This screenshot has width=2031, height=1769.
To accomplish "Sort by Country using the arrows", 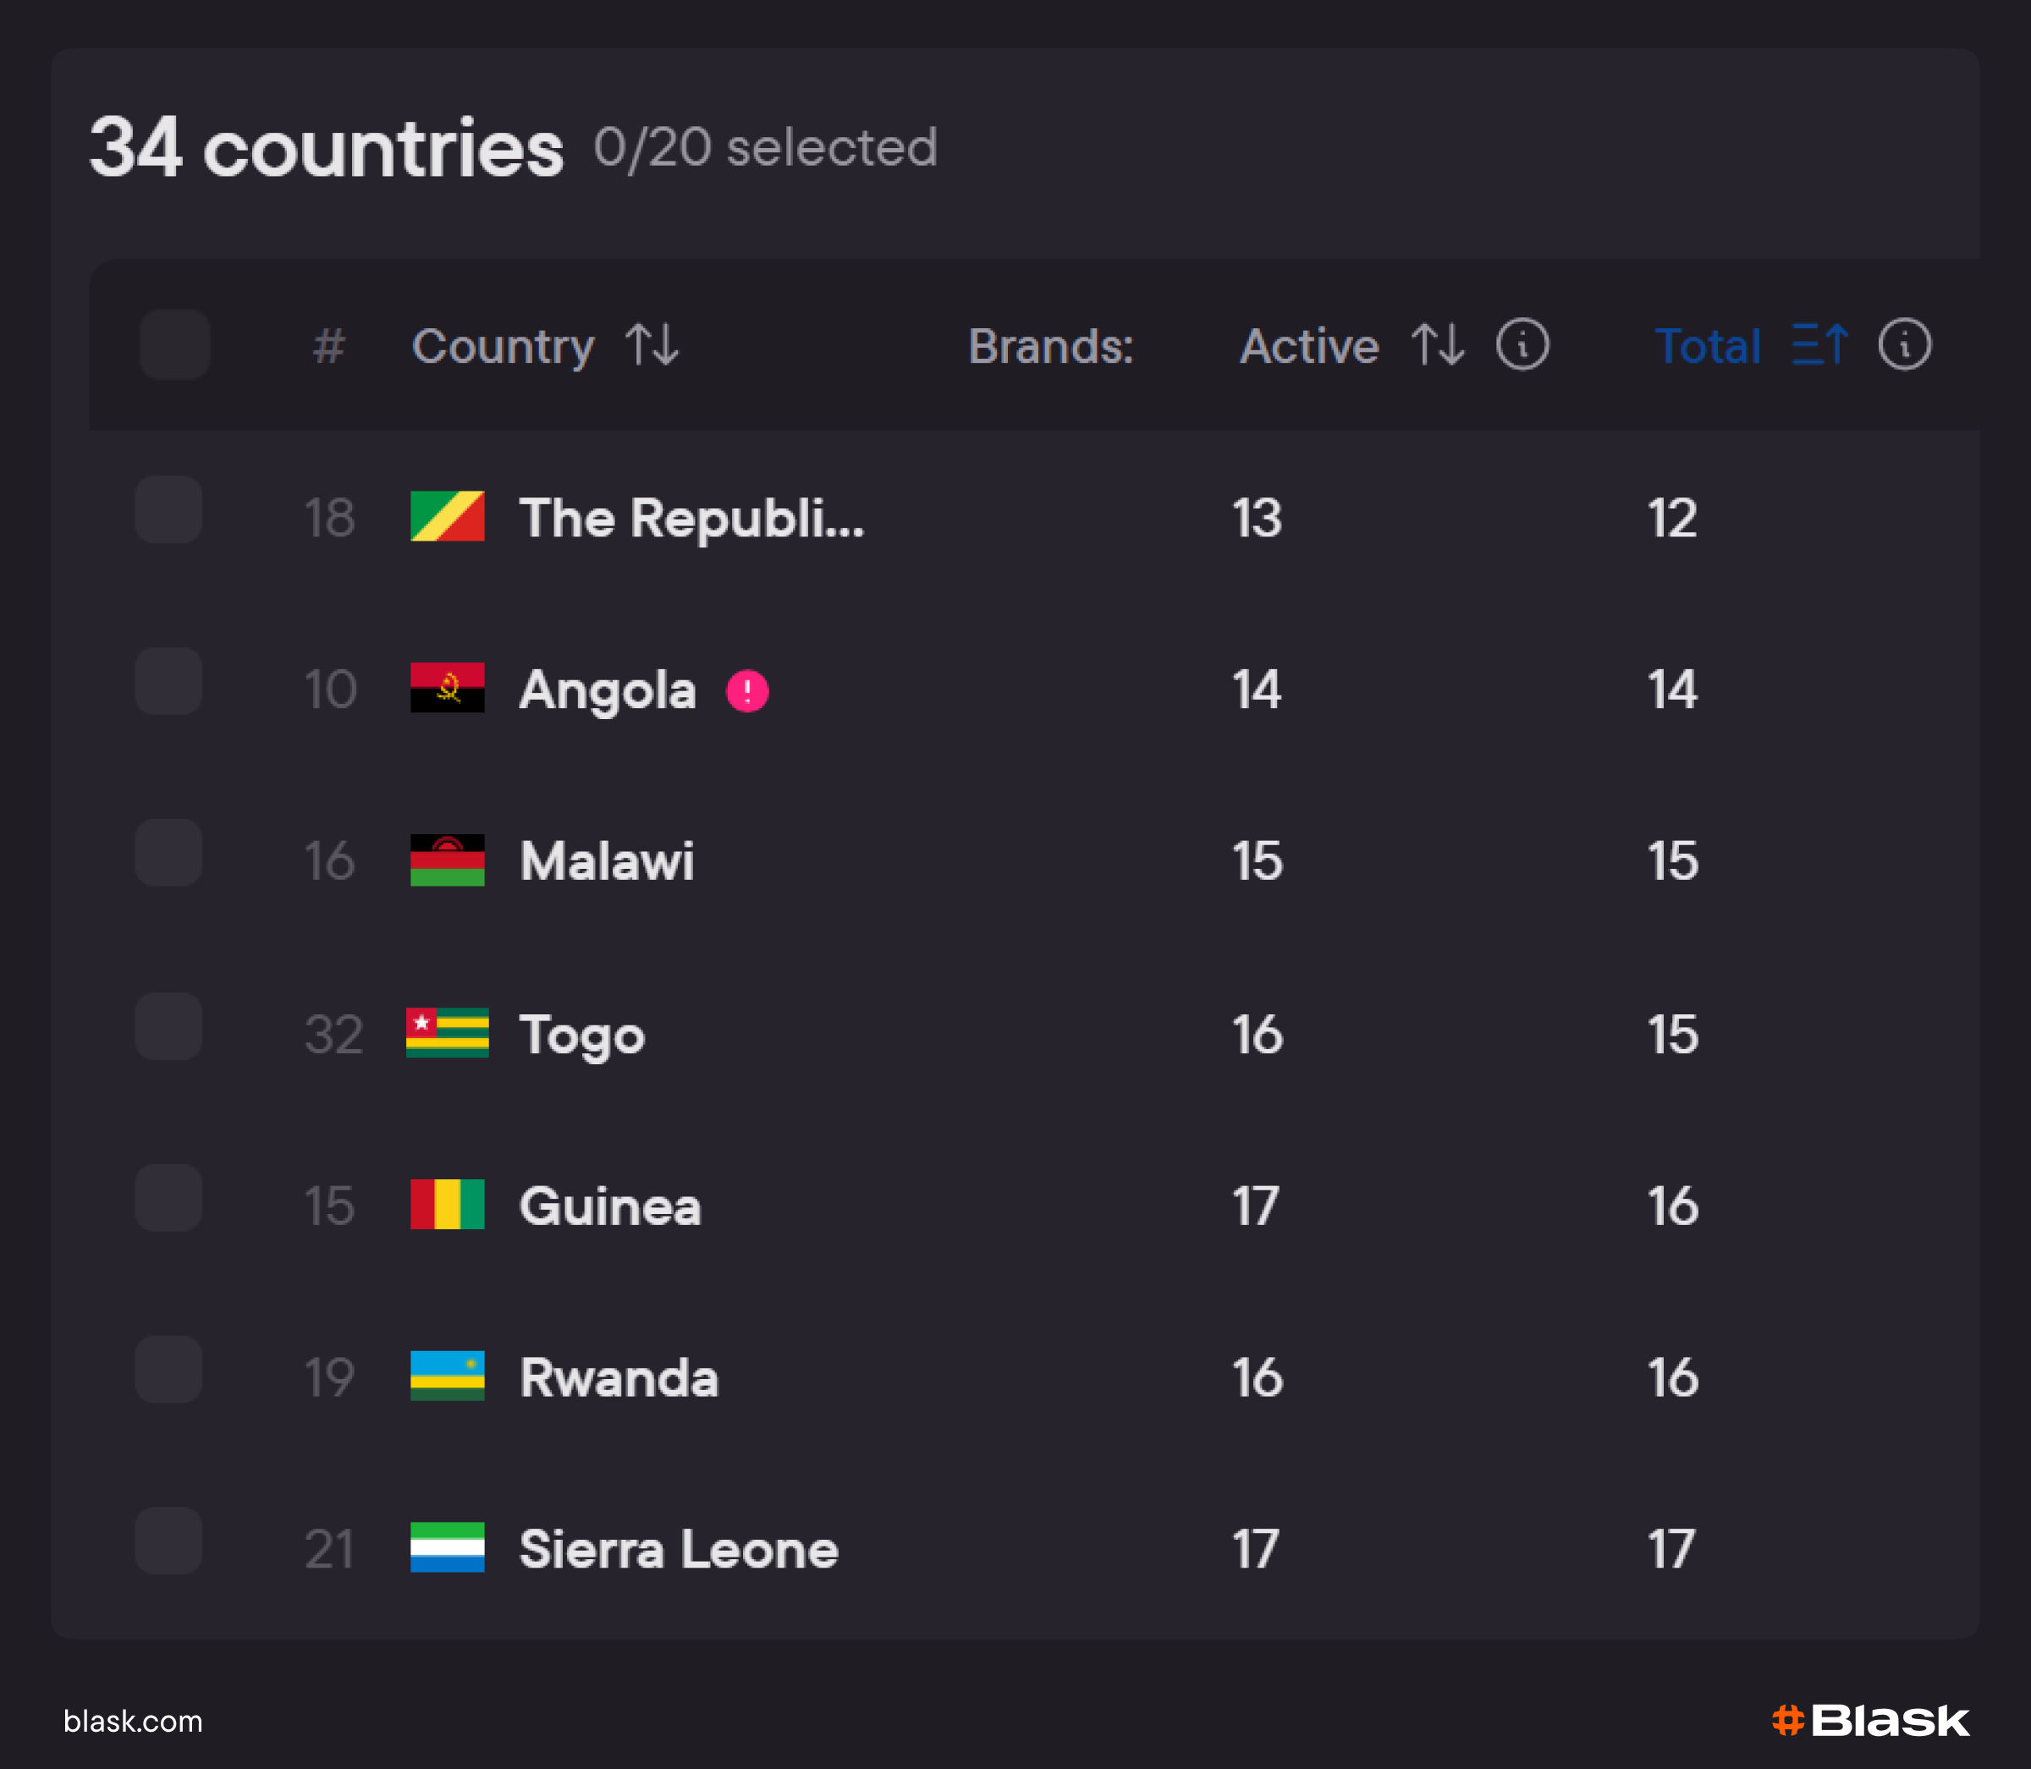I will click(x=652, y=345).
